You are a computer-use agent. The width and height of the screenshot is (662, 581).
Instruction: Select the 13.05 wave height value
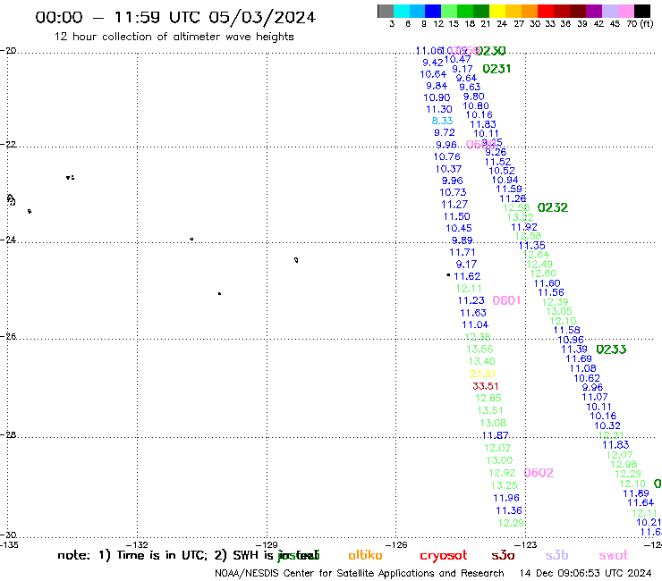(559, 311)
